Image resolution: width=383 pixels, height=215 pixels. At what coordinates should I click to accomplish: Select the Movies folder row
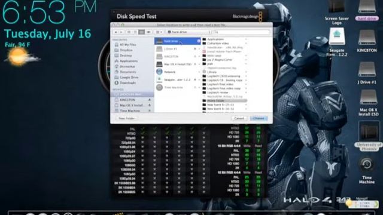[225, 100]
